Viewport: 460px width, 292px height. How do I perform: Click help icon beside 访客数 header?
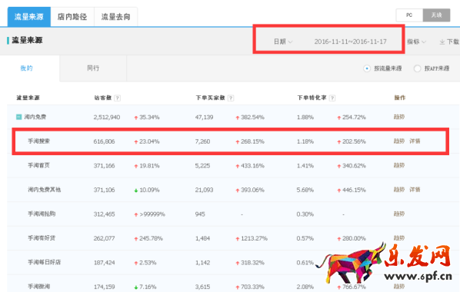click(118, 98)
